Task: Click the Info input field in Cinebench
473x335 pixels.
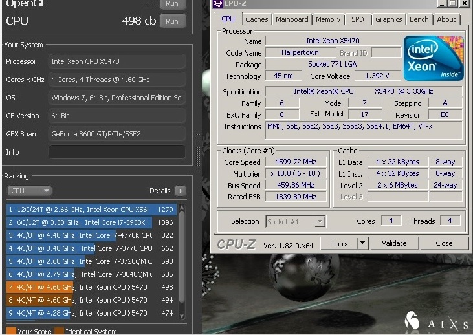Action: point(116,152)
